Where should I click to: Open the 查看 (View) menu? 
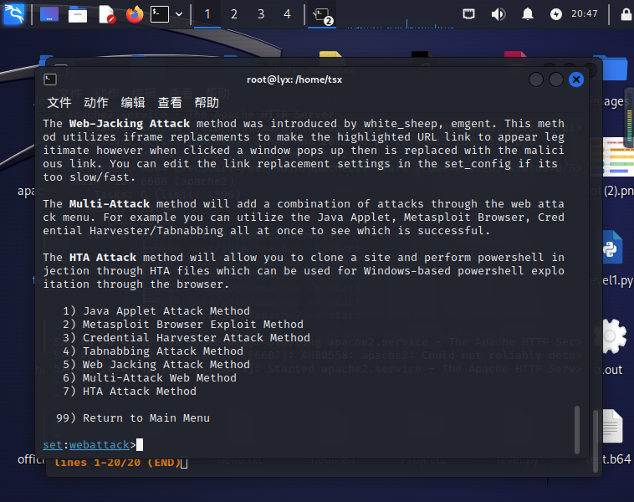[170, 103]
